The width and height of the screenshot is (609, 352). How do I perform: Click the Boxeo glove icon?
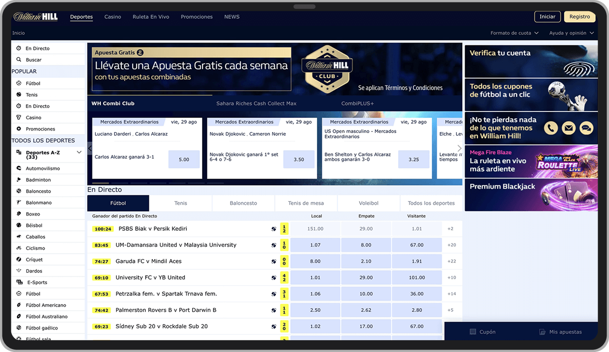pyautogui.click(x=19, y=214)
